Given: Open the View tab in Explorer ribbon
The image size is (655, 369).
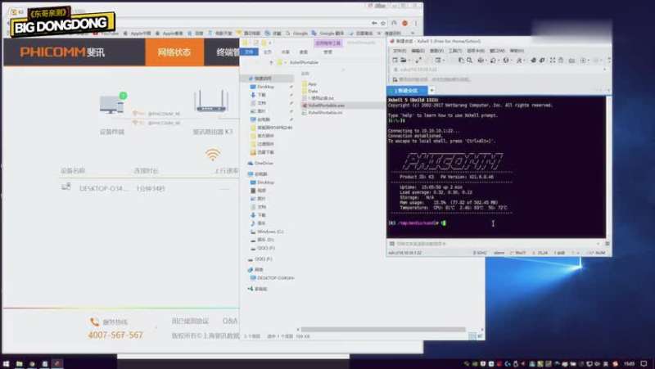Looking at the screenshot, I should (304, 52).
